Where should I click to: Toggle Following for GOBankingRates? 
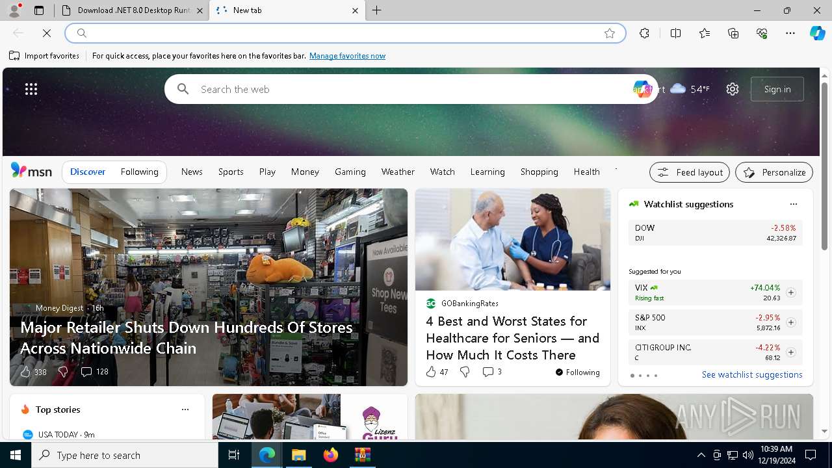pyautogui.click(x=578, y=372)
